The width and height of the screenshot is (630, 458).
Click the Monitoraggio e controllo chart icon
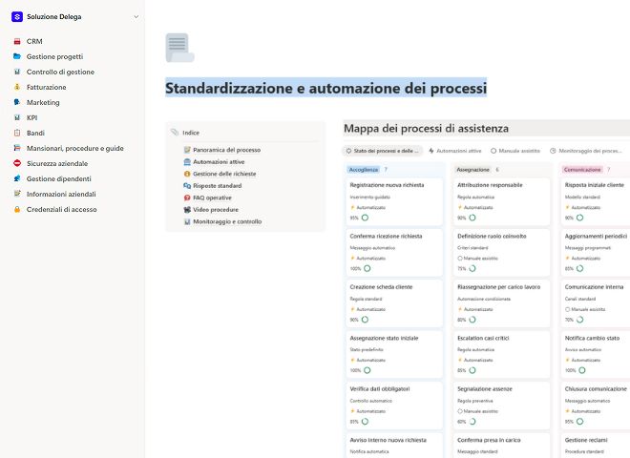click(x=187, y=221)
